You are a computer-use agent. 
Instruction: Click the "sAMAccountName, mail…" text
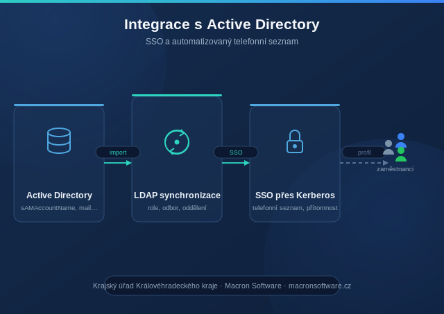[x=59, y=208]
